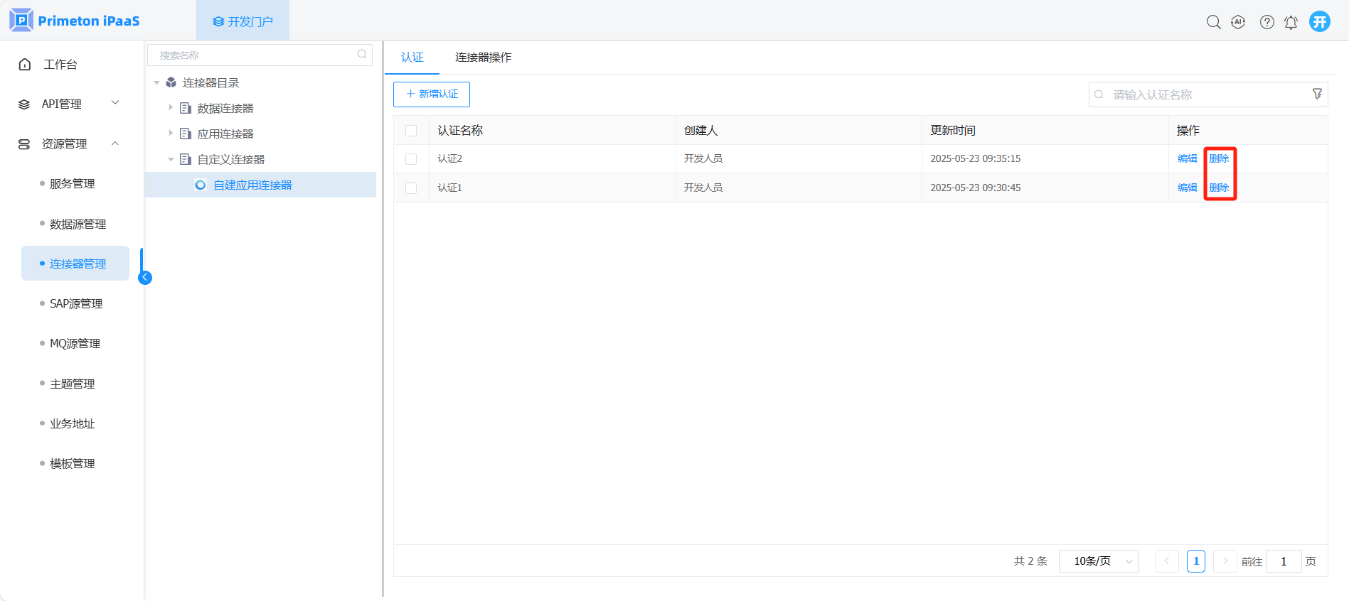Collapse sidebar with blue arrow handle

click(x=145, y=278)
